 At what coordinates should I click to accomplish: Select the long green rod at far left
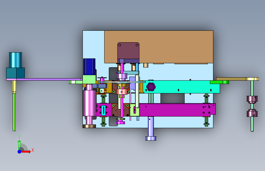14,112
